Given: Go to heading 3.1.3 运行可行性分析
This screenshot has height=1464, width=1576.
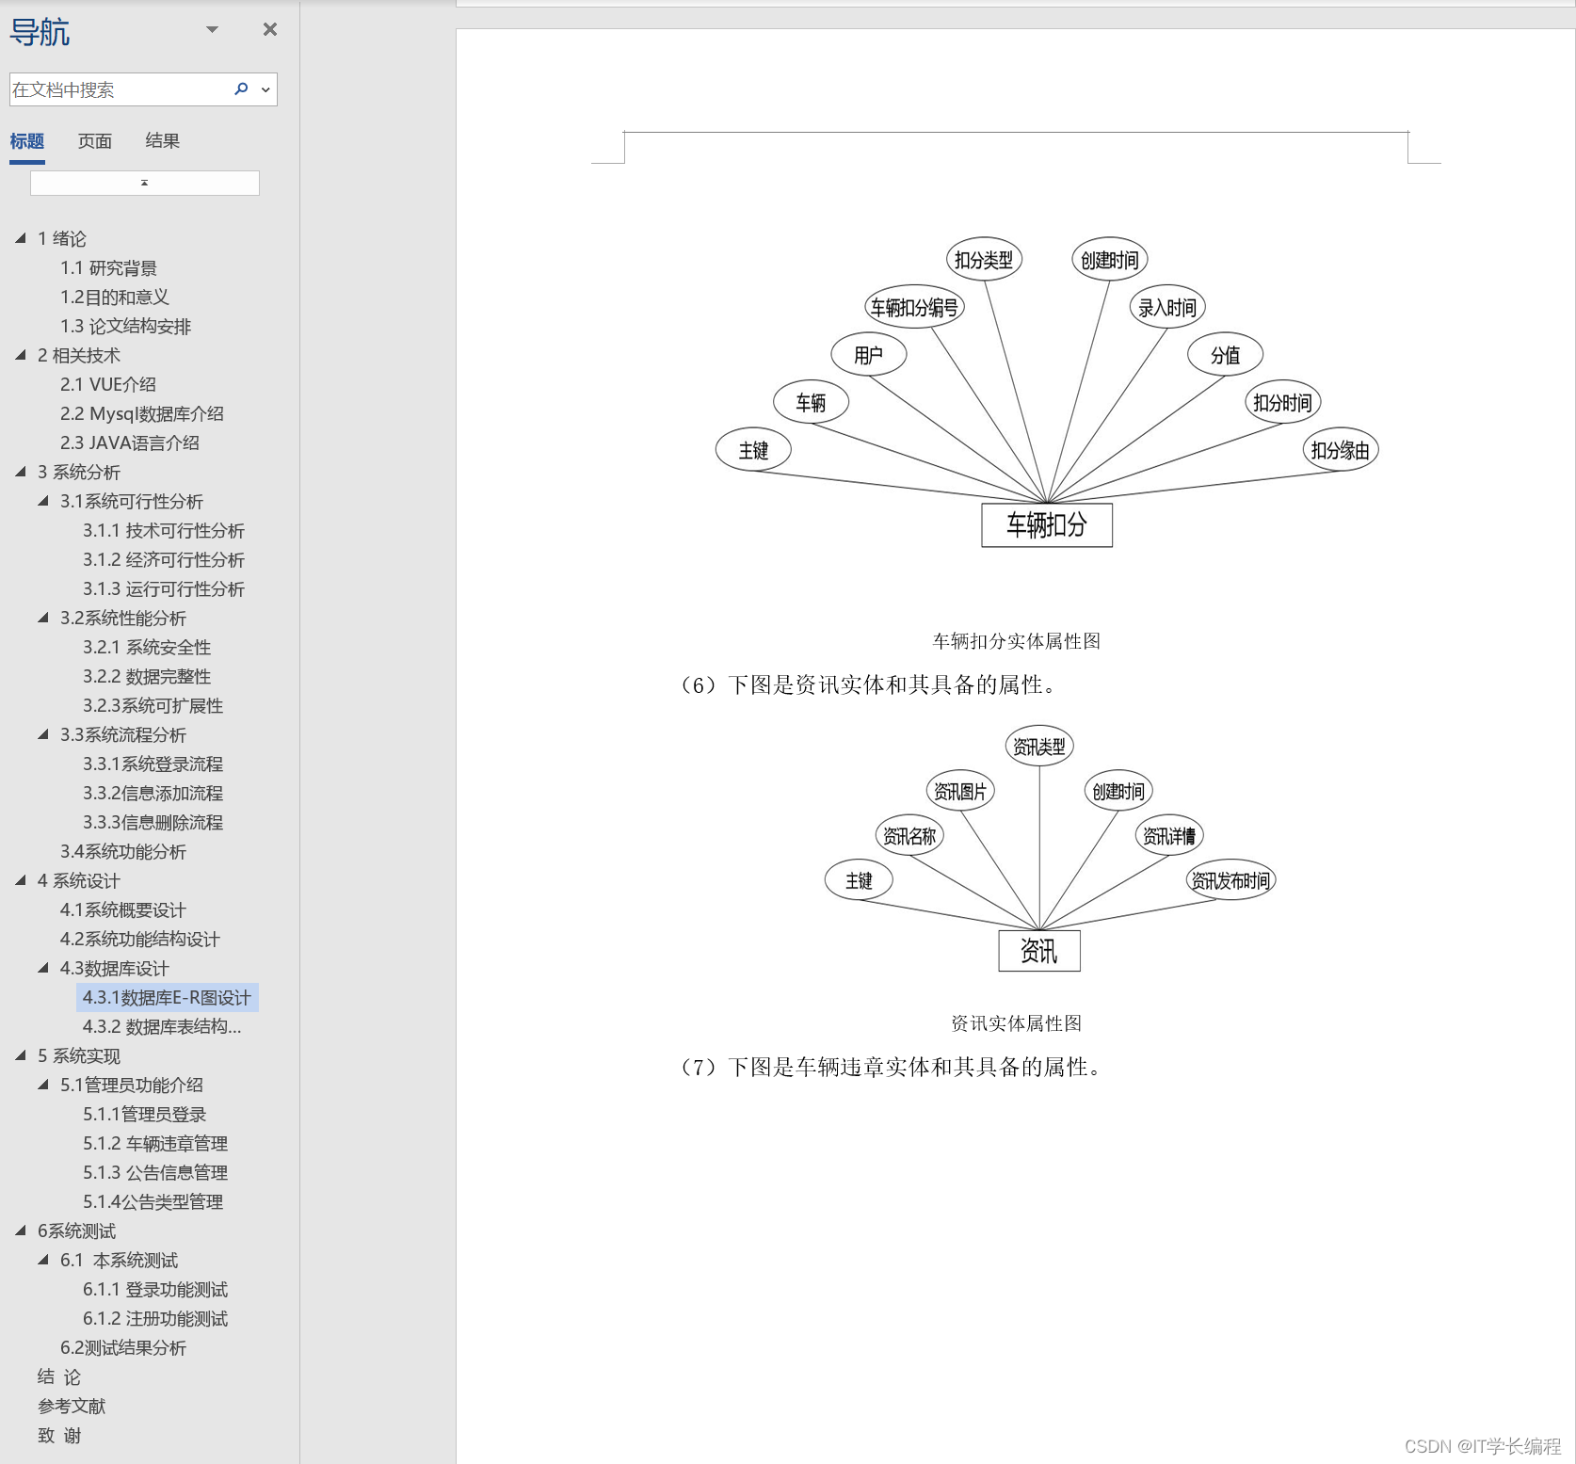Looking at the screenshot, I should tap(164, 588).
